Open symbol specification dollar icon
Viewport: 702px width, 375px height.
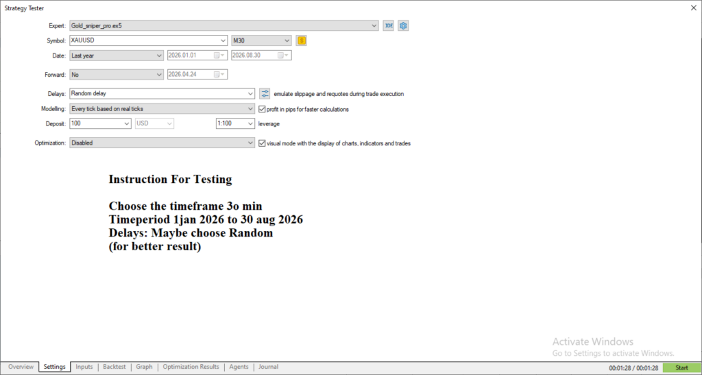click(x=302, y=40)
